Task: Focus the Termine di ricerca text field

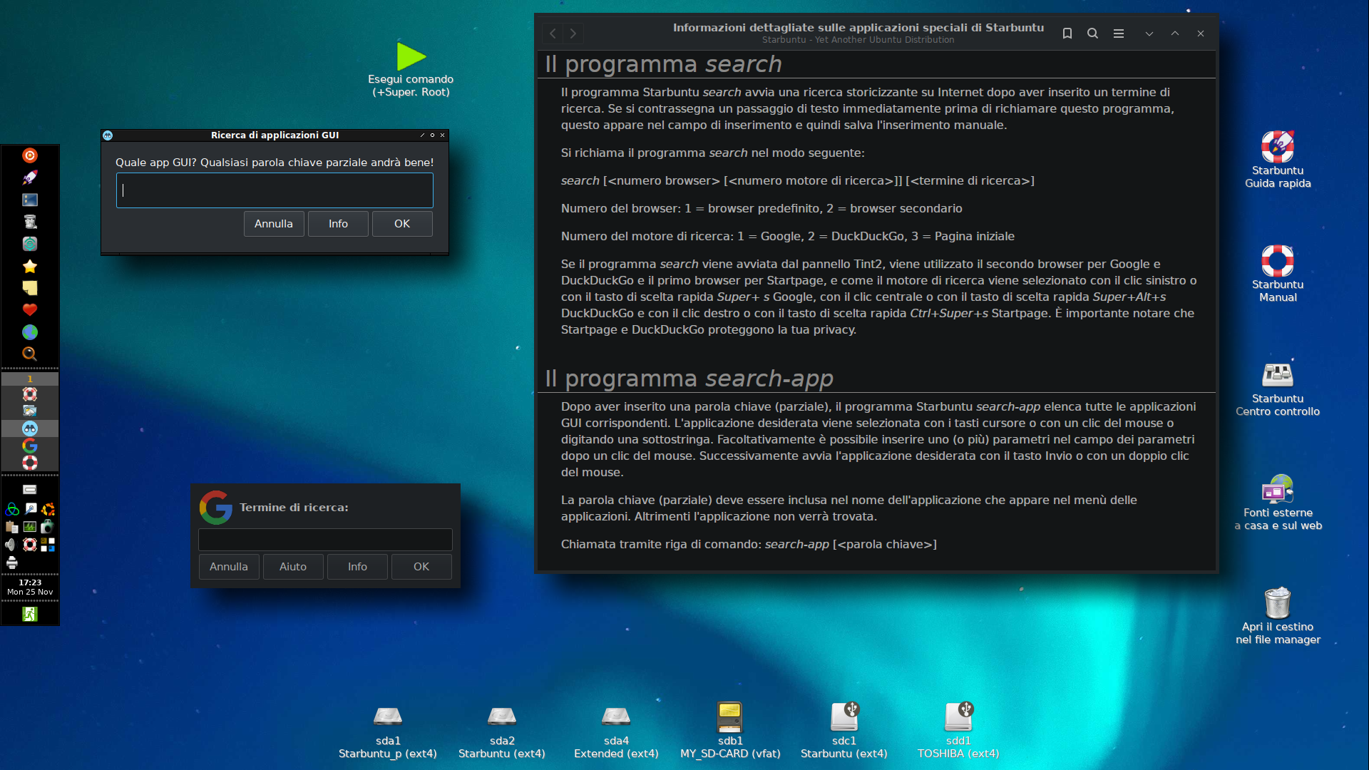Action: coord(325,540)
